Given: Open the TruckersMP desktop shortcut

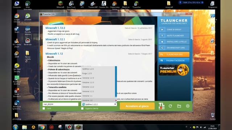Looking at the screenshot, I should (93, 4).
